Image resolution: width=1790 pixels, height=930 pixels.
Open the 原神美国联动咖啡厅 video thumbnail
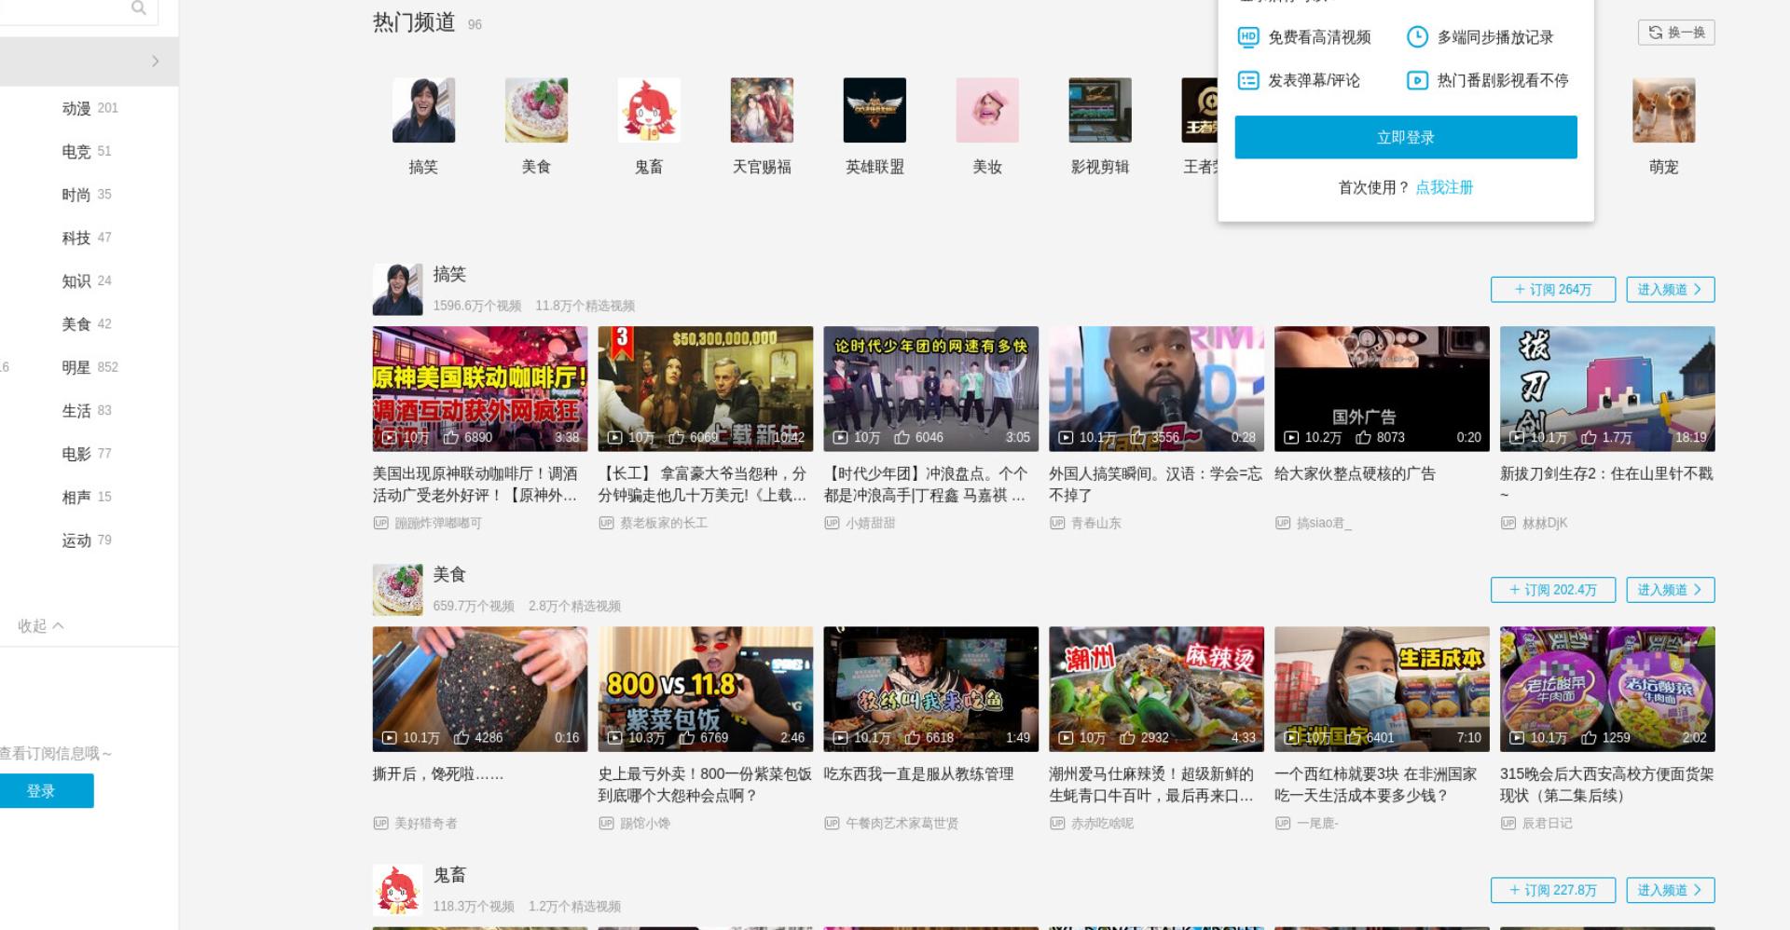click(480, 389)
